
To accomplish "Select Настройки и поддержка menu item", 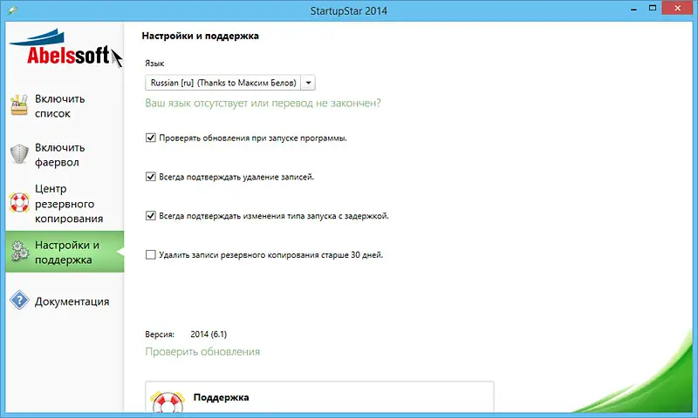I will 65,252.
